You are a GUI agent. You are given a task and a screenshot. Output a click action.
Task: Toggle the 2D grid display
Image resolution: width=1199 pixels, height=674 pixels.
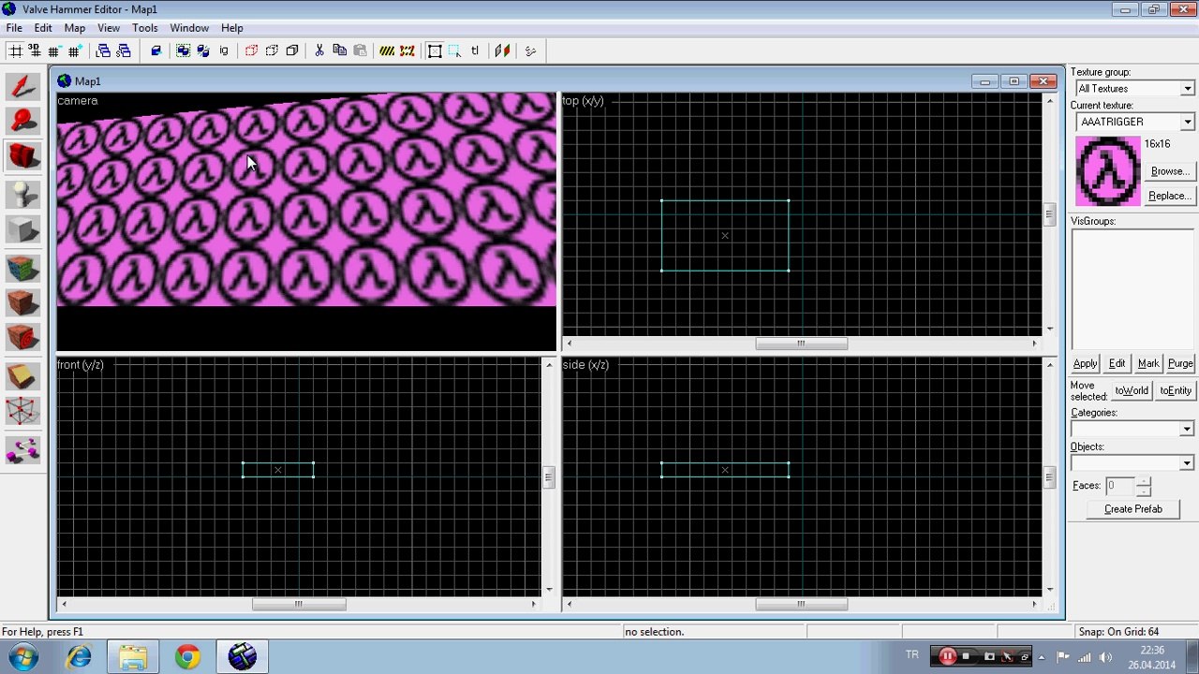pyautogui.click(x=15, y=51)
